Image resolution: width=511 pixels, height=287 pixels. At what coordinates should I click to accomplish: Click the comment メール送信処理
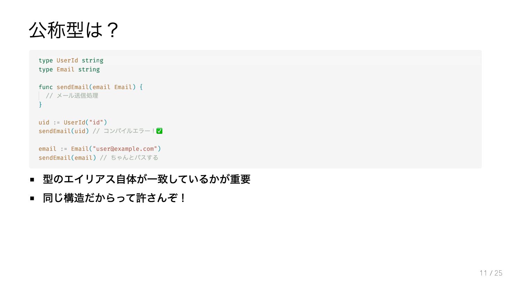click(x=72, y=96)
